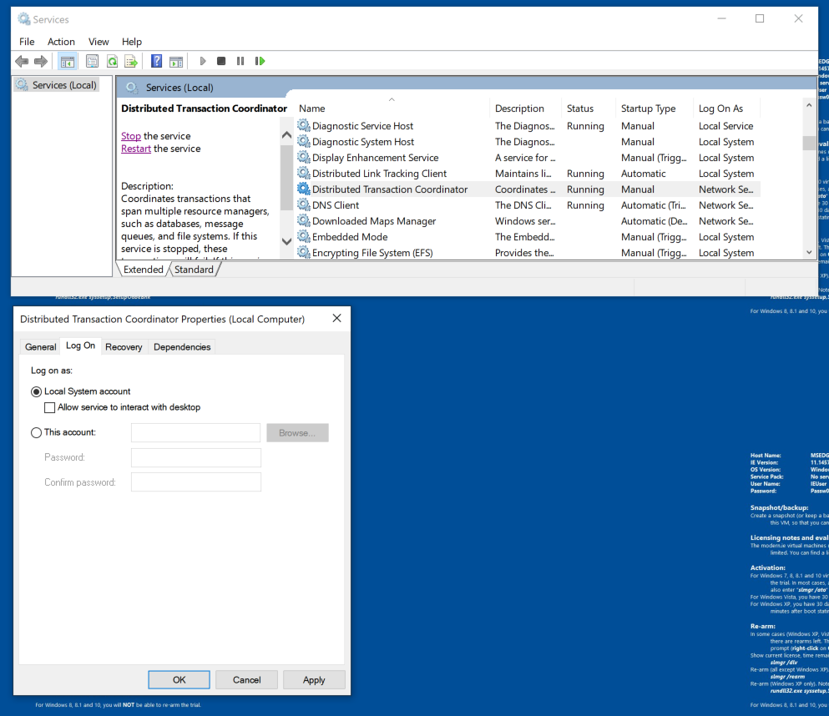829x716 pixels.
Task: Open the Action menu
Action: [61, 42]
